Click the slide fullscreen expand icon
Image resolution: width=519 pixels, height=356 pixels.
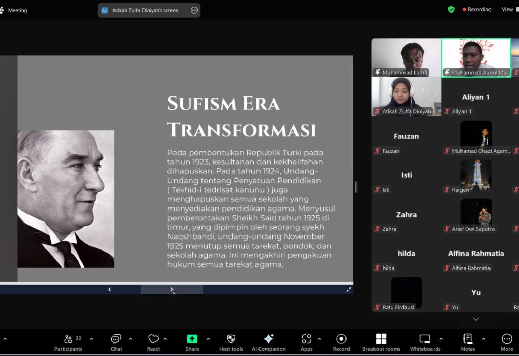pyautogui.click(x=349, y=290)
